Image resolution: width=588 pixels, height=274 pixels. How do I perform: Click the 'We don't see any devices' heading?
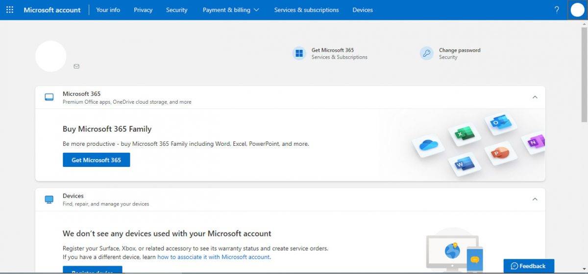[x=167, y=233]
